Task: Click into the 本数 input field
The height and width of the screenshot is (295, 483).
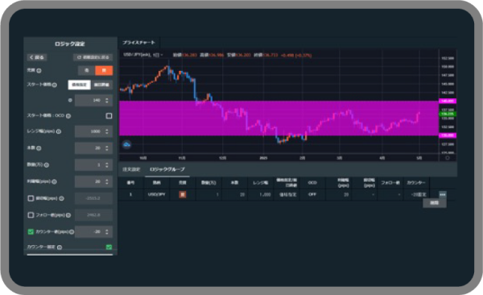Action: tap(93, 148)
